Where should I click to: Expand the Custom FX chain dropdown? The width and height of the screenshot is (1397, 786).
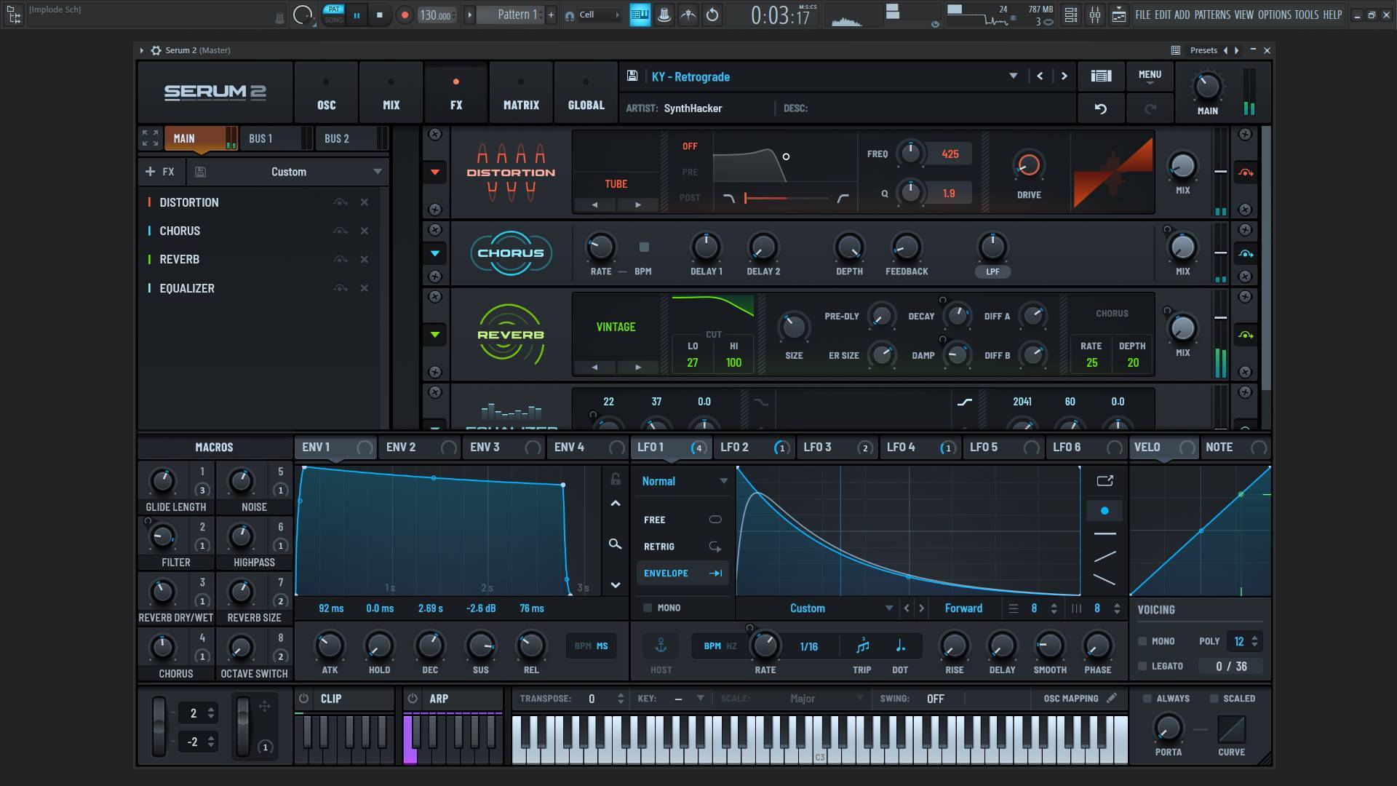(x=377, y=172)
